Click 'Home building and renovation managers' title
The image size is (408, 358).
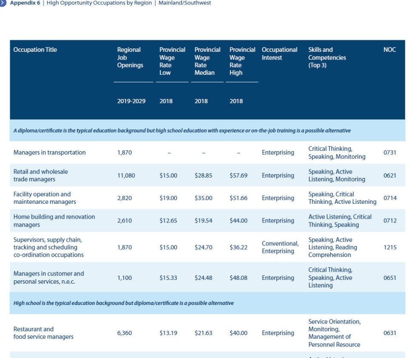54,221
